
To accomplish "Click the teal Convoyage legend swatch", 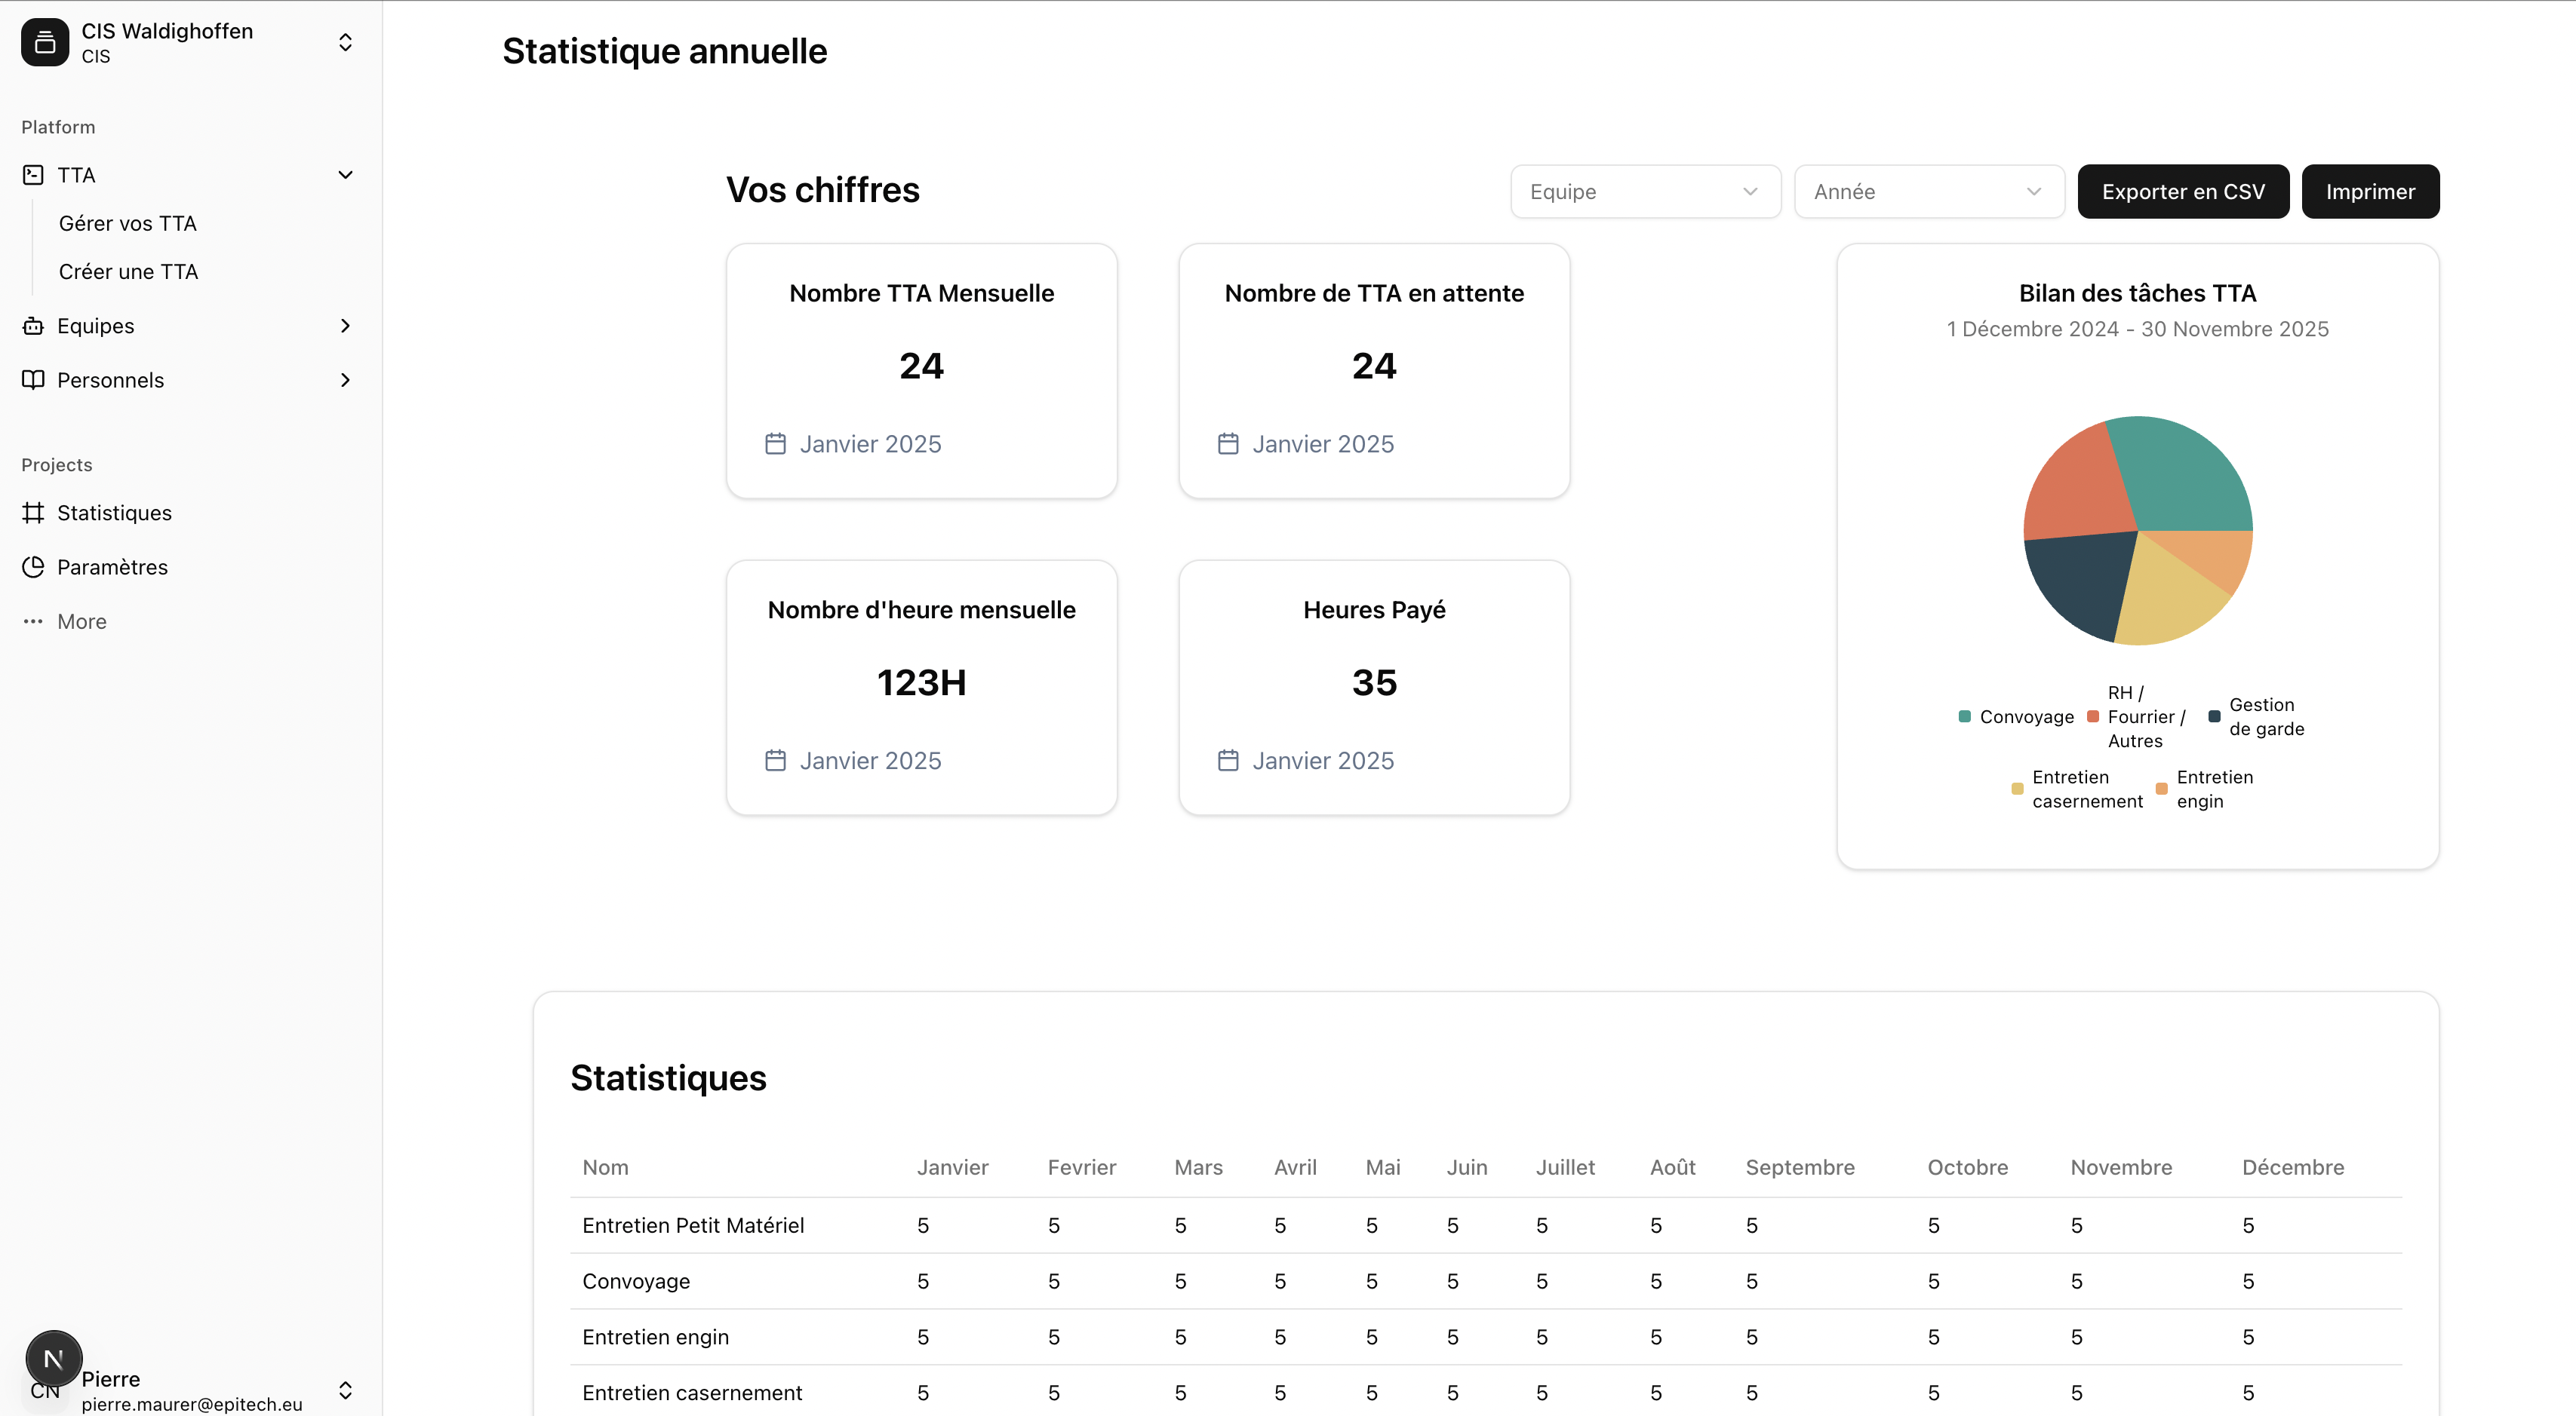I will (x=1964, y=716).
